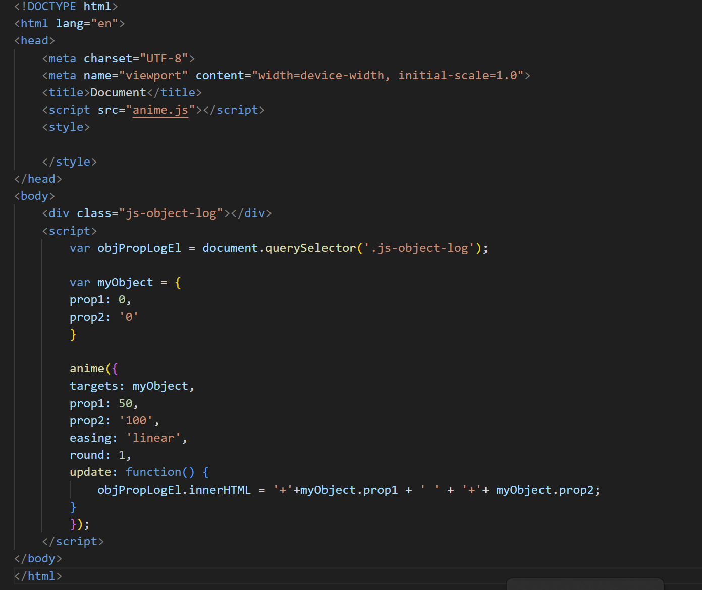The height and width of the screenshot is (590, 702).
Task: Click the closing "});" of the anime call
Action: [80, 524]
